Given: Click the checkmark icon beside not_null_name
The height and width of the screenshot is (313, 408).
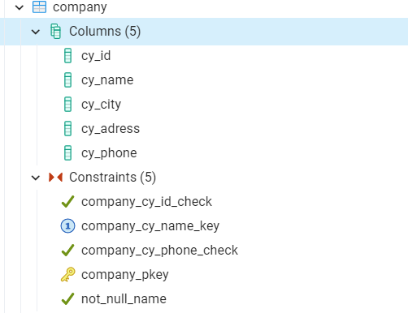Looking at the screenshot, I should point(67,299).
